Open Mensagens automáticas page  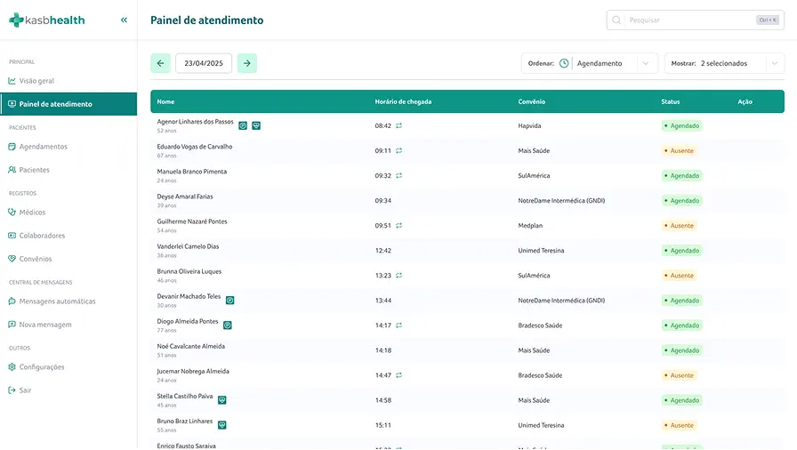[57, 301]
